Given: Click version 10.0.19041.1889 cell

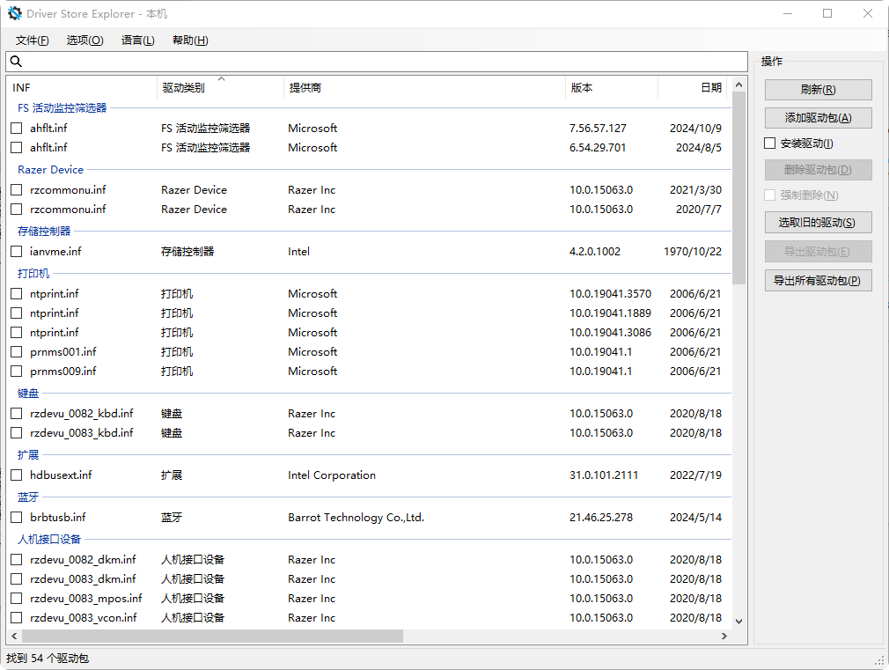Looking at the screenshot, I should coord(611,313).
